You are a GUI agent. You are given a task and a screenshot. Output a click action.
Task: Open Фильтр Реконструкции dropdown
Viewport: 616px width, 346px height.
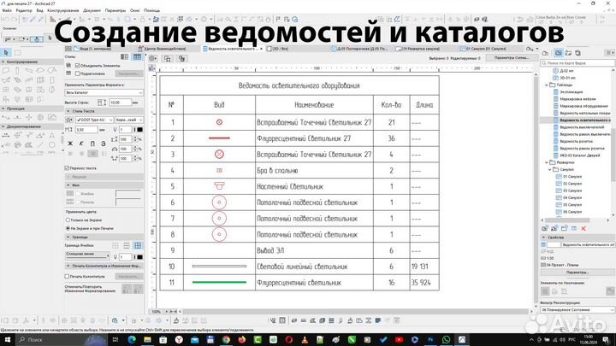[x=577, y=310]
